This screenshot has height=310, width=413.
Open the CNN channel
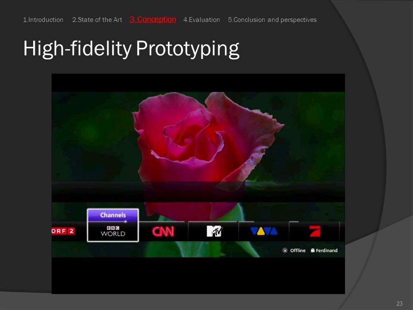coord(163,232)
